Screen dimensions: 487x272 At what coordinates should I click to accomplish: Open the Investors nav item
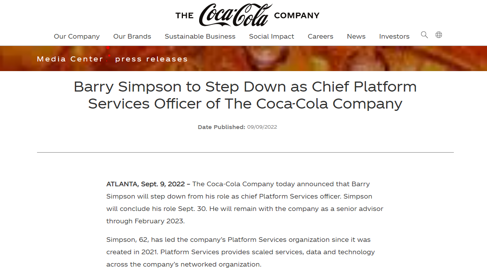pyautogui.click(x=394, y=36)
